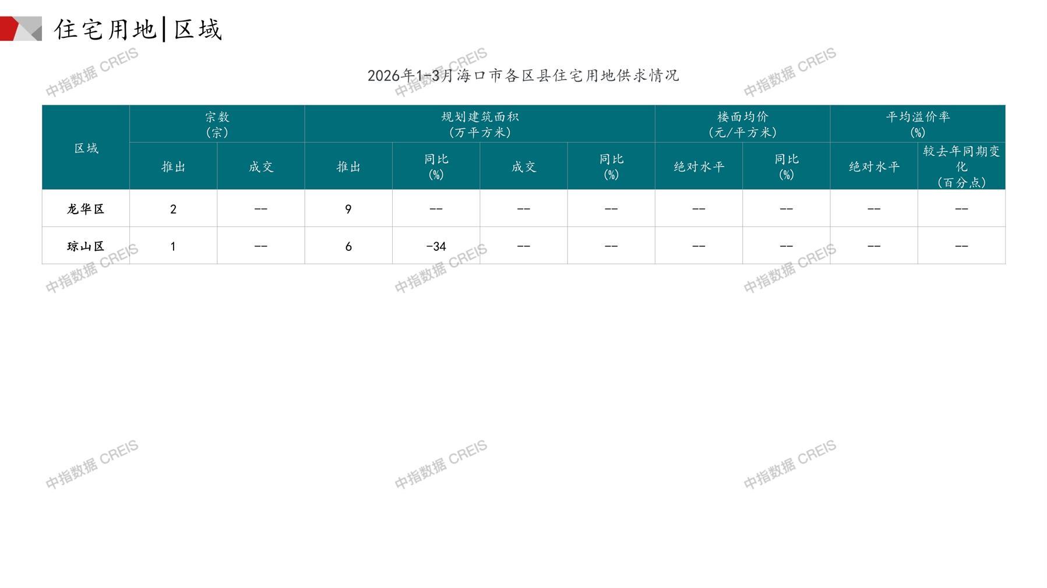The height and width of the screenshot is (588, 1047).
Task: Select the slide title 住宅用地|区域
Action: (138, 29)
